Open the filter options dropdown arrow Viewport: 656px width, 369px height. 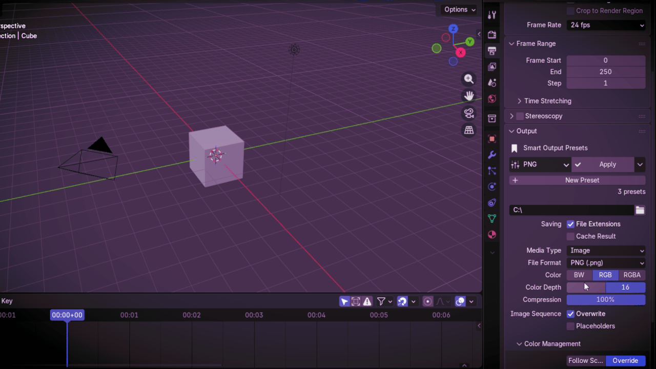[390, 301]
